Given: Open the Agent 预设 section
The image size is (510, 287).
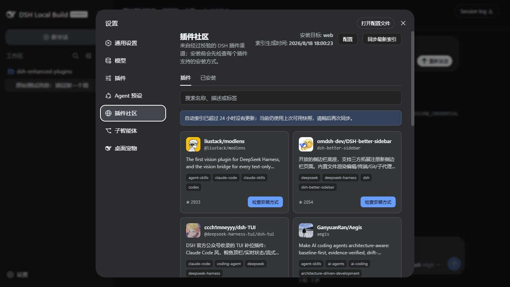Looking at the screenshot, I should [133, 96].
